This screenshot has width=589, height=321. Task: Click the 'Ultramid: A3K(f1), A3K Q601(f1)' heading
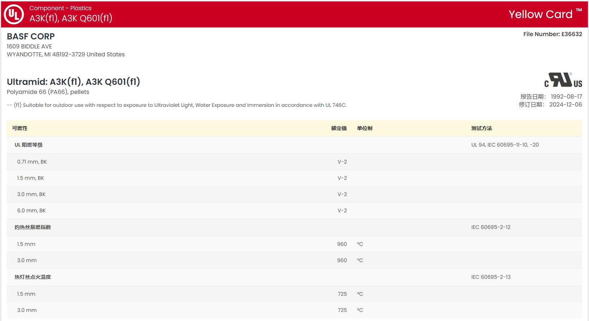pyautogui.click(x=73, y=82)
